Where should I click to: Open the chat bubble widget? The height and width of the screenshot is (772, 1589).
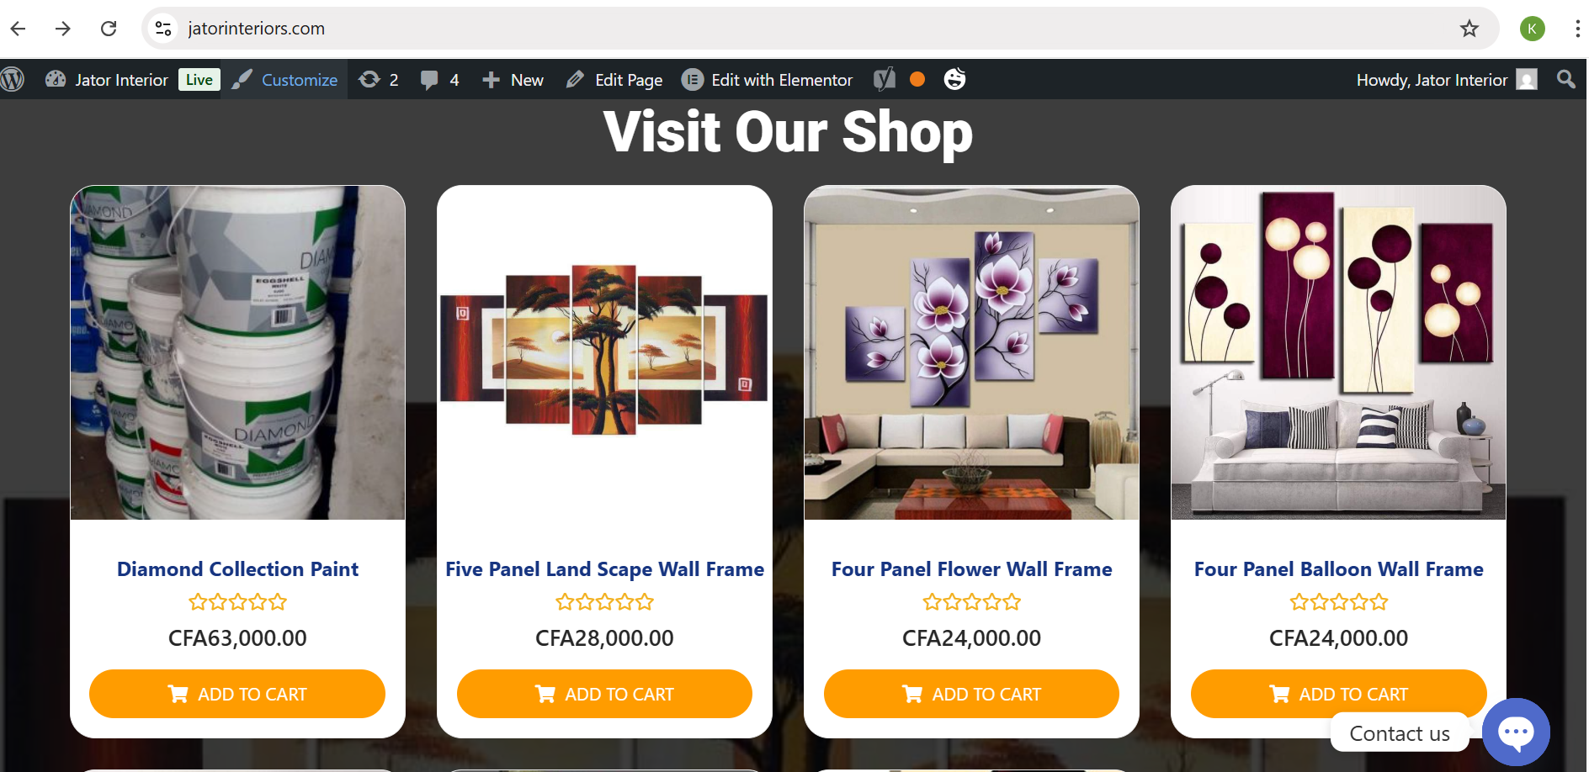coord(1516,732)
